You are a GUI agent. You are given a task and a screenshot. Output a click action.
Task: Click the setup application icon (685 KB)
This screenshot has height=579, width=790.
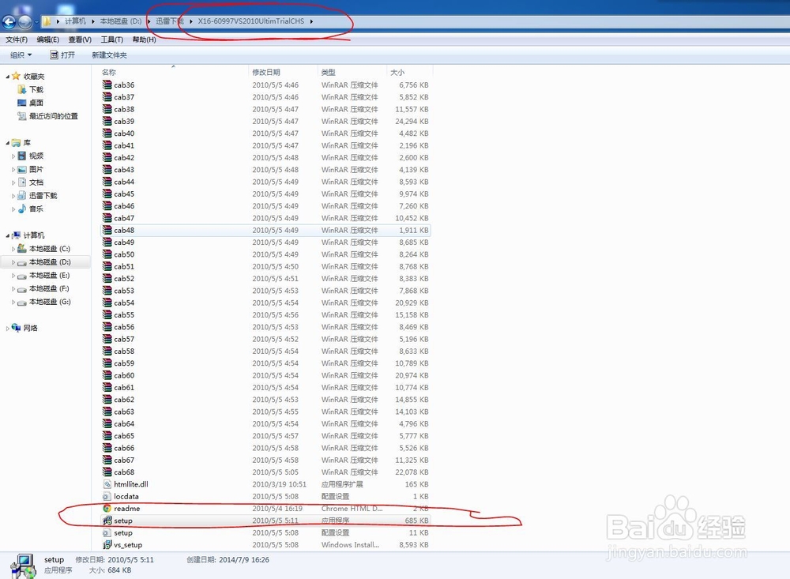pos(107,520)
